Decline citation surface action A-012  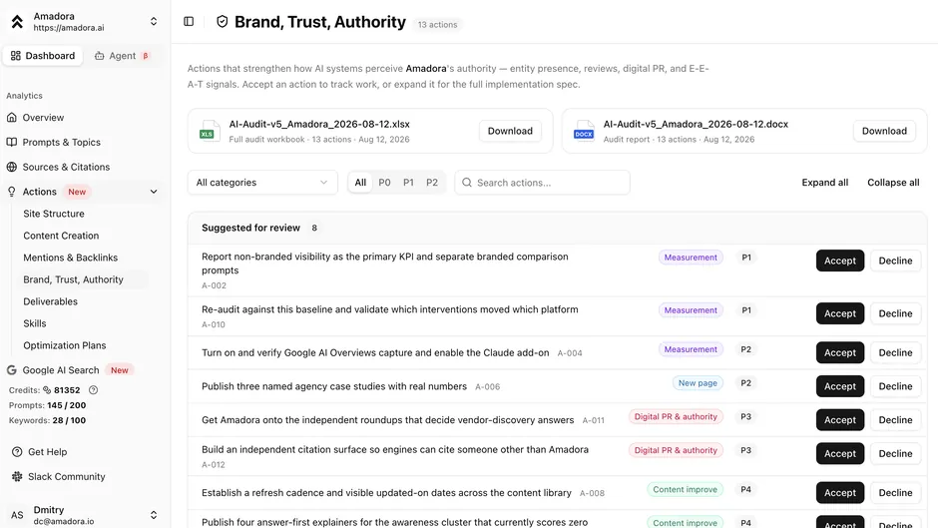[x=895, y=453]
